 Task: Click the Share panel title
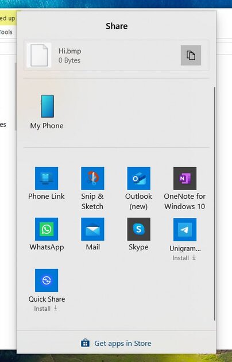[117, 26]
